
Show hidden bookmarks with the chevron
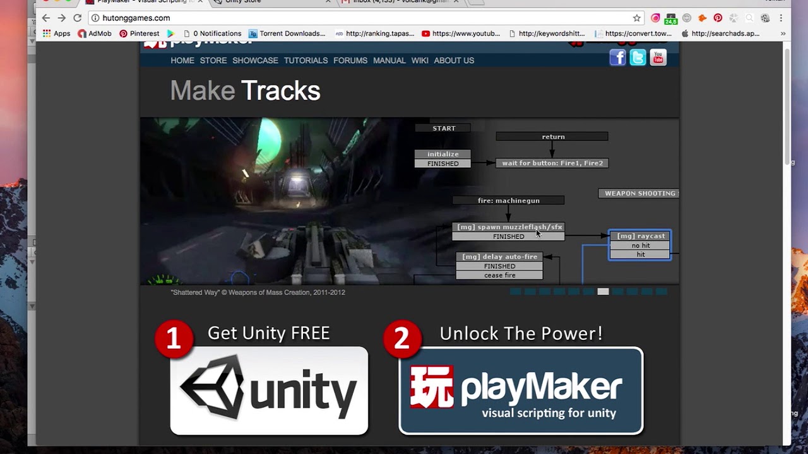[x=783, y=33]
